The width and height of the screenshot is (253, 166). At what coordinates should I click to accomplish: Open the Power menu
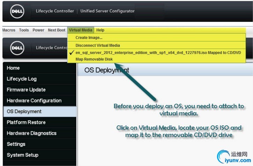[x=38, y=30]
